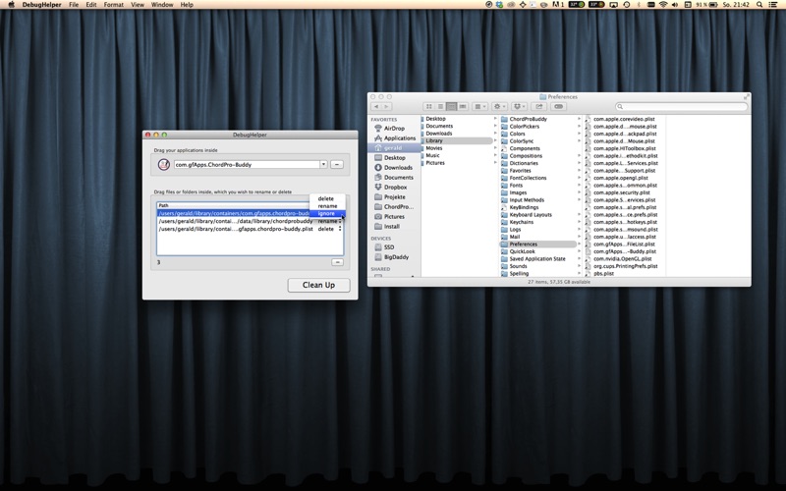Expand the Keyboard Layouts folder arrow
Screen dimensions: 786x491
(579, 214)
